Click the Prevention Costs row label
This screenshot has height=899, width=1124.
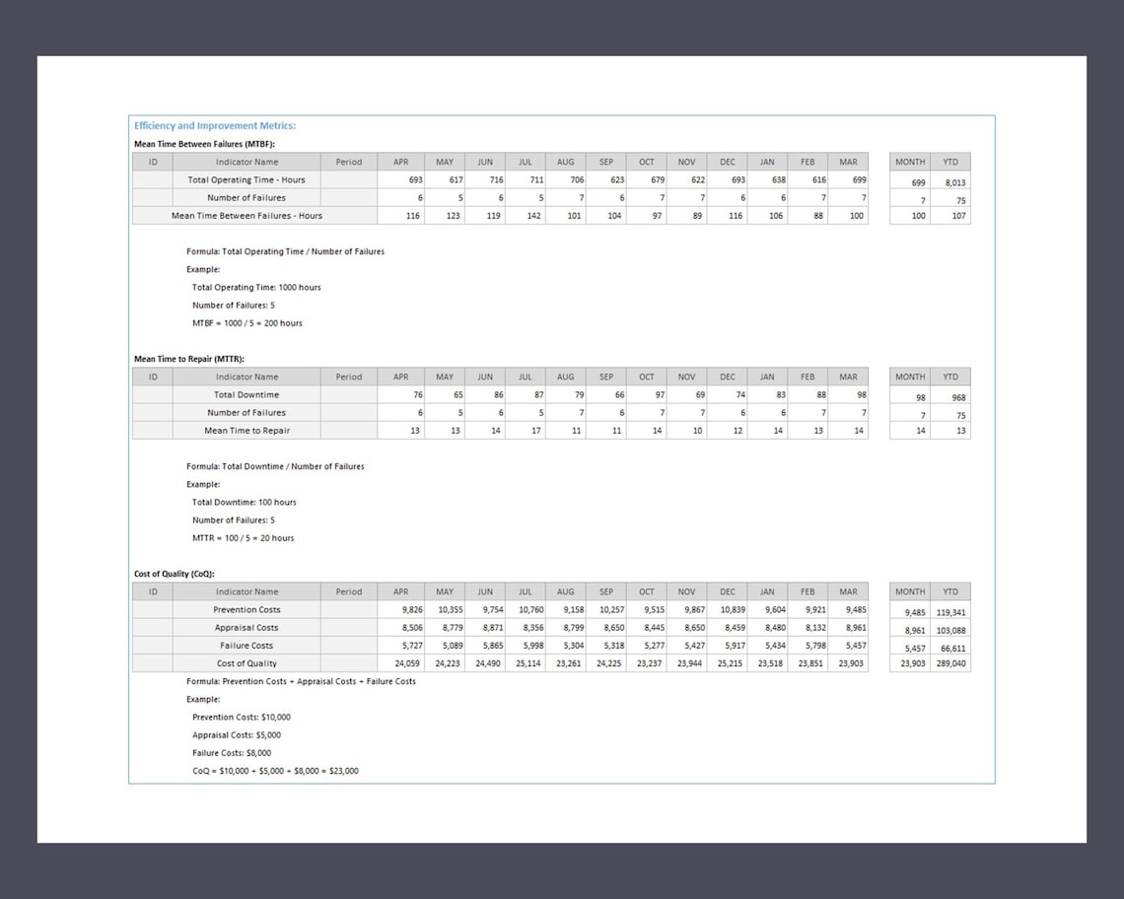tap(247, 609)
